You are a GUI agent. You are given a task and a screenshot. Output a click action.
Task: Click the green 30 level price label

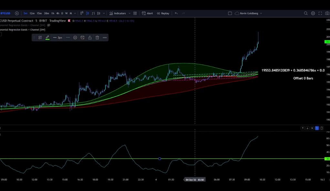click(x=327, y=159)
